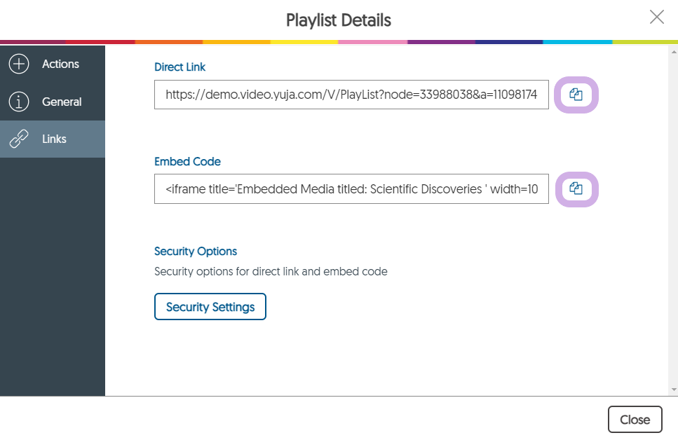This screenshot has width=678, height=440.
Task: Click the info icon beside General
Action: pyautogui.click(x=18, y=102)
